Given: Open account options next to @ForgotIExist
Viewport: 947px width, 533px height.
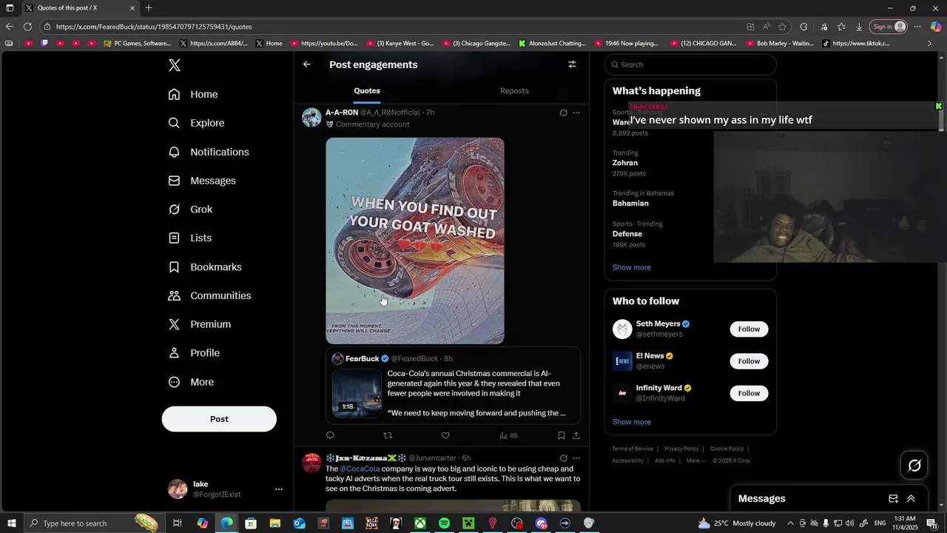Looking at the screenshot, I should (x=279, y=489).
